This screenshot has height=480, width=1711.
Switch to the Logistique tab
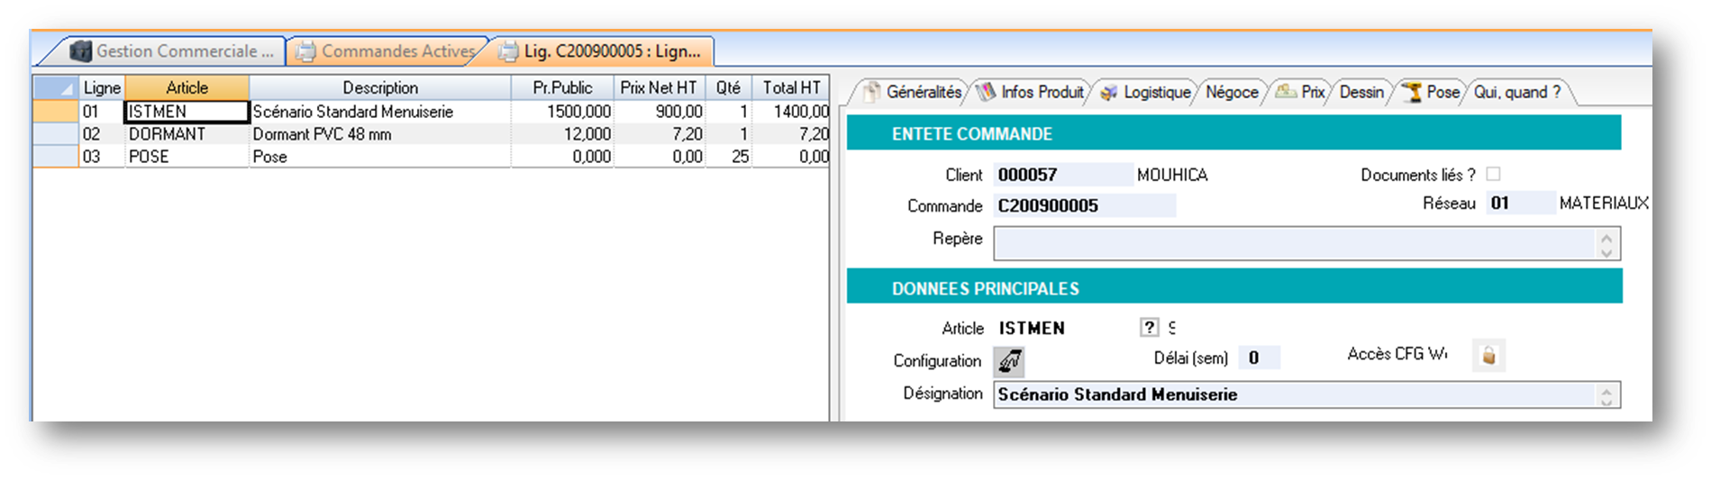pos(1146,92)
